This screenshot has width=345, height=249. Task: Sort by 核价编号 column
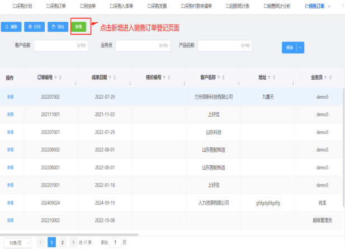tap(169, 78)
